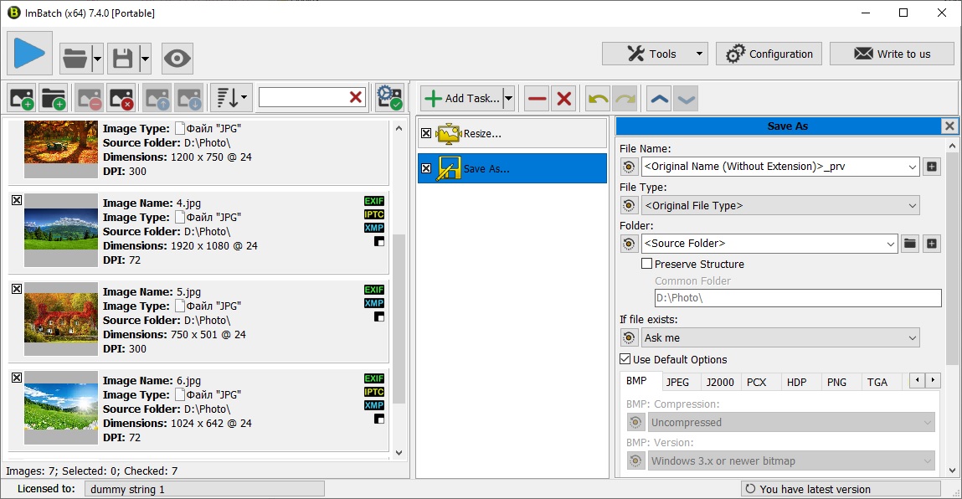Enable the Preserve Structure checkbox
962x499 pixels.
(x=647, y=264)
